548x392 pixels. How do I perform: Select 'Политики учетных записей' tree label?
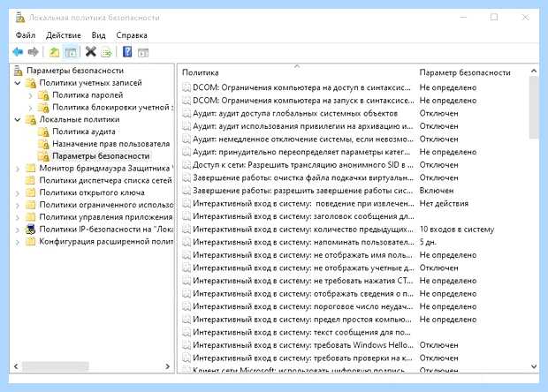tap(90, 83)
